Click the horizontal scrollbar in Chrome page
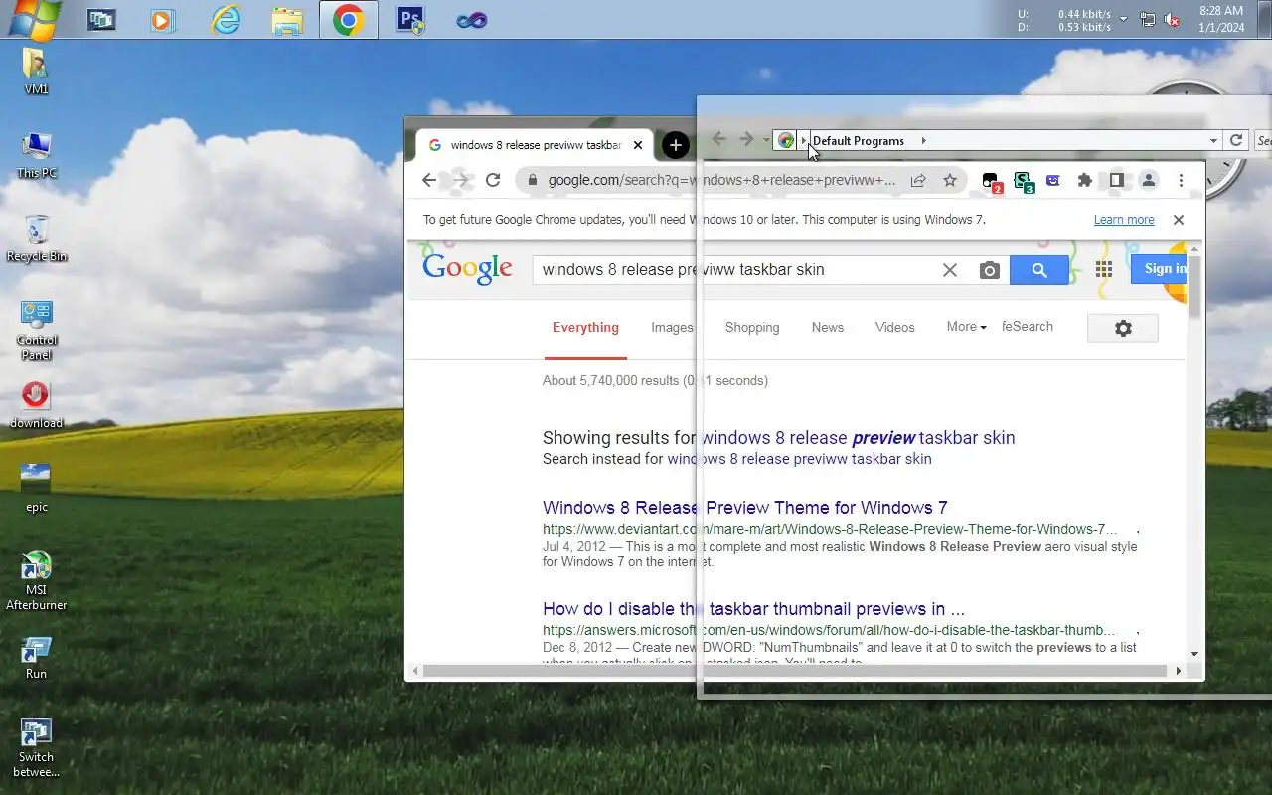This screenshot has width=1272, height=795. [x=795, y=671]
